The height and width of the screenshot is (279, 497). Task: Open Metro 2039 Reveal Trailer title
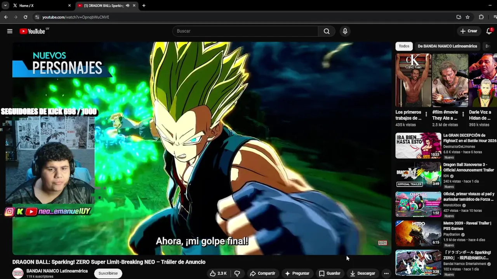click(467, 226)
